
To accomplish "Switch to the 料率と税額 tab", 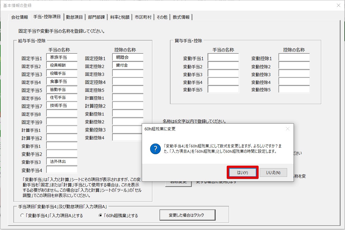I will [x=120, y=17].
